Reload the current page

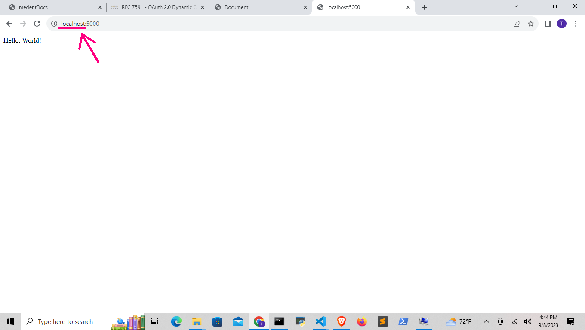click(37, 24)
